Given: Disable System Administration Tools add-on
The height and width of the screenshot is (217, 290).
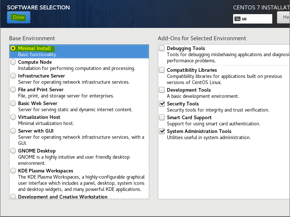Looking at the screenshot, I should click(x=162, y=132).
